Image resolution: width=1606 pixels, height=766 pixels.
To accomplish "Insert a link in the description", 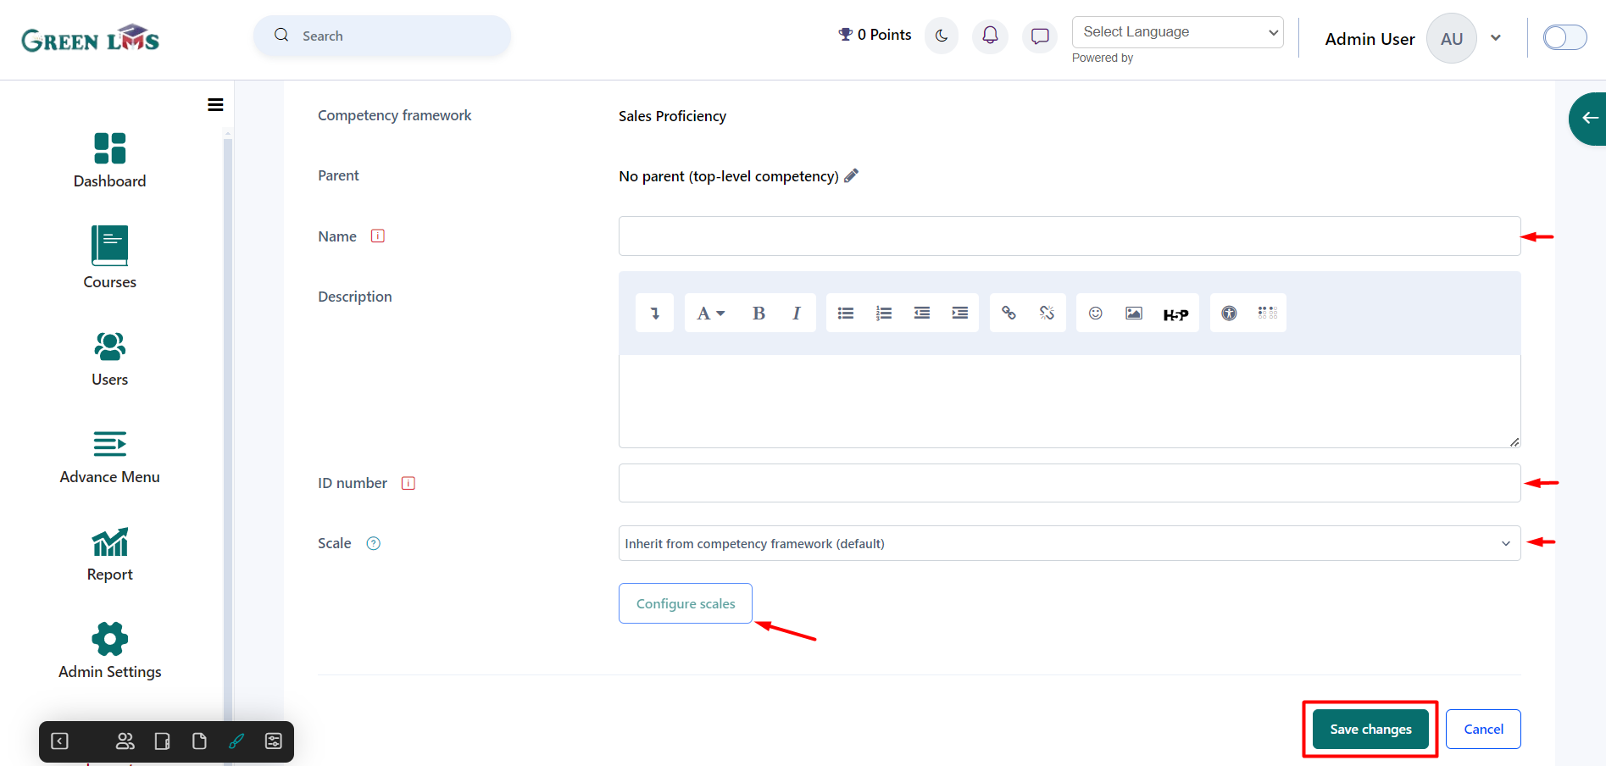I will 1009,314.
